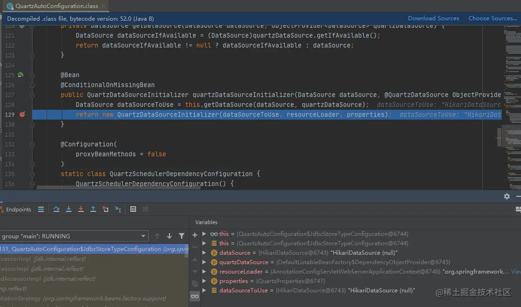Click the @Bean annotation on line 125
The image size is (521, 307).
click(70, 75)
